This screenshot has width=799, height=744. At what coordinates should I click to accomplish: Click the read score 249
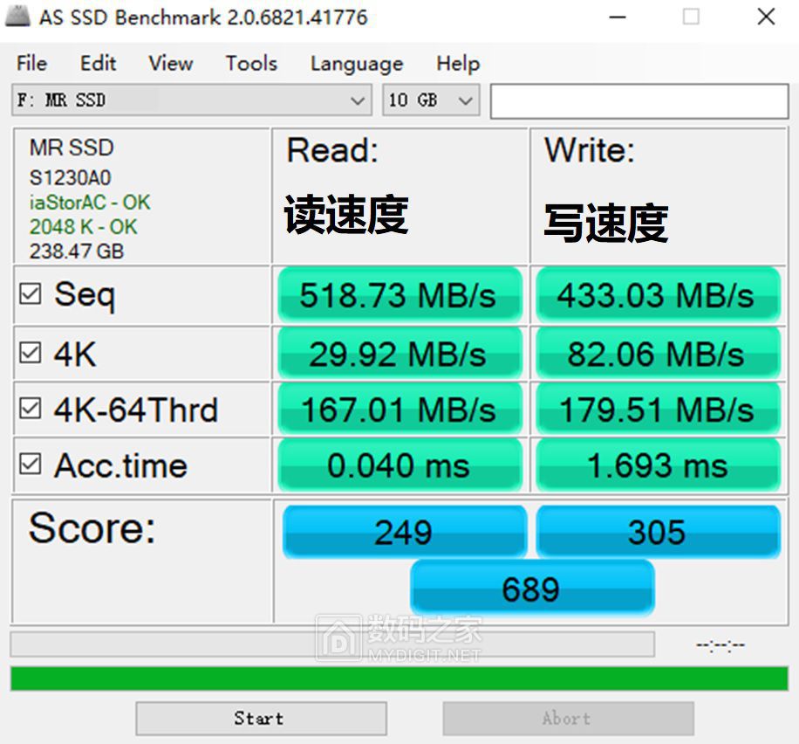pos(405,532)
